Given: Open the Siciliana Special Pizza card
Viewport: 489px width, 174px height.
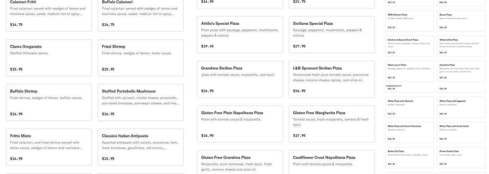Looking at the screenshot, I should (331, 35).
